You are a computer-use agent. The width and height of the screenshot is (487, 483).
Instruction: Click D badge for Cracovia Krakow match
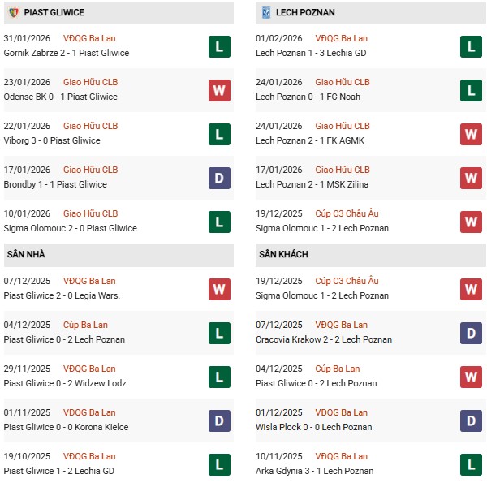[471, 333]
